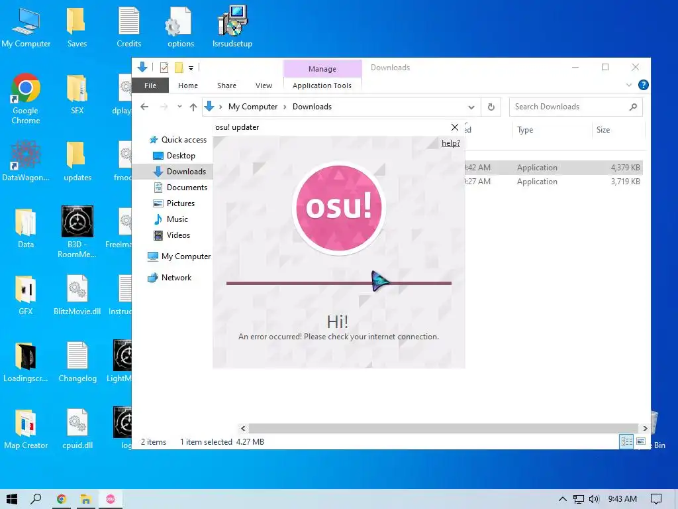Image resolution: width=678 pixels, height=509 pixels.
Task: Open My Computer desktop icon
Action: click(x=26, y=27)
